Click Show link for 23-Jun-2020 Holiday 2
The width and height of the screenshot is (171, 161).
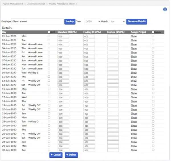134,122
